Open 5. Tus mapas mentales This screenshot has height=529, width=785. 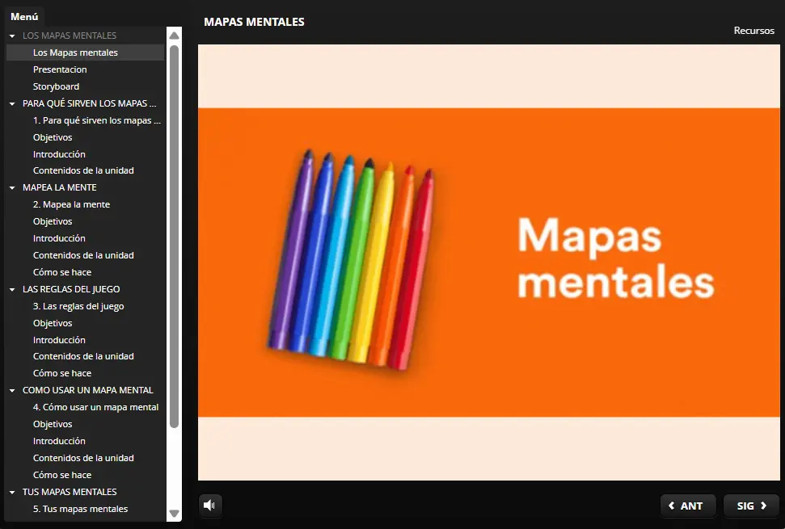pyautogui.click(x=80, y=509)
